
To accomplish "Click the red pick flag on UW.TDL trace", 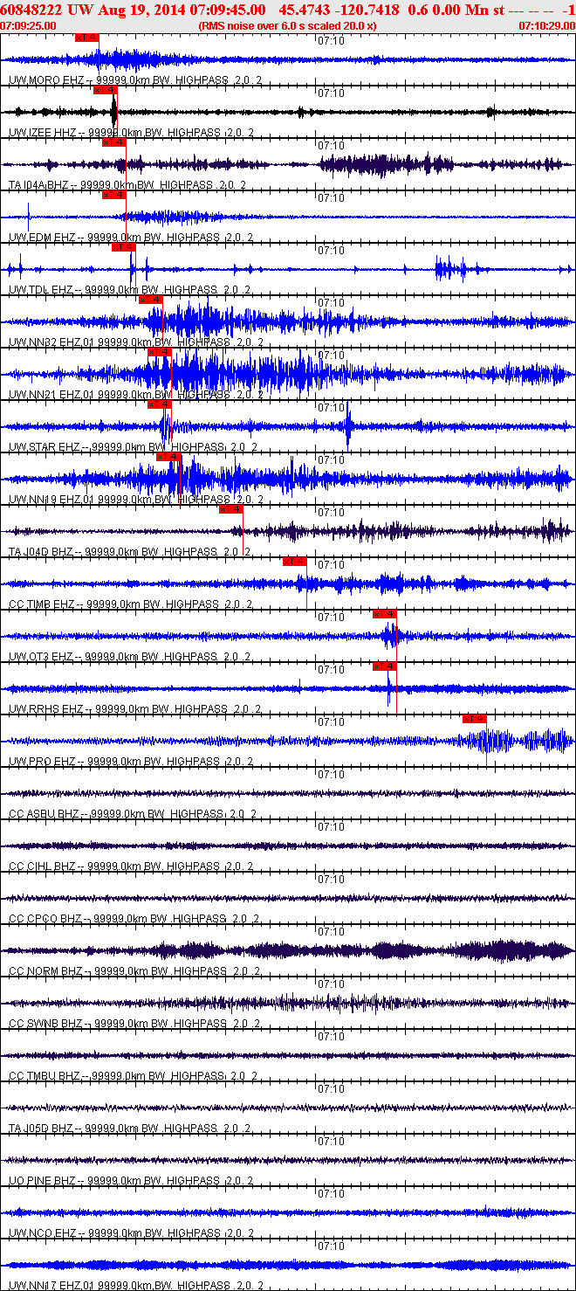I will coord(123,247).
